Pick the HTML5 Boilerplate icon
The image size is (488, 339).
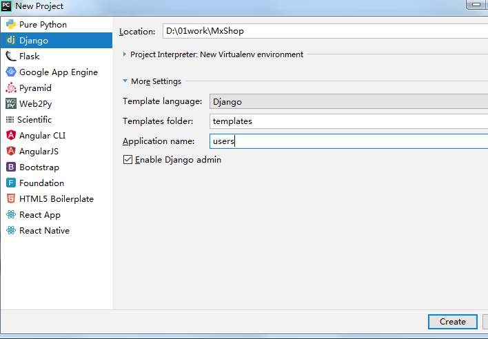11,199
